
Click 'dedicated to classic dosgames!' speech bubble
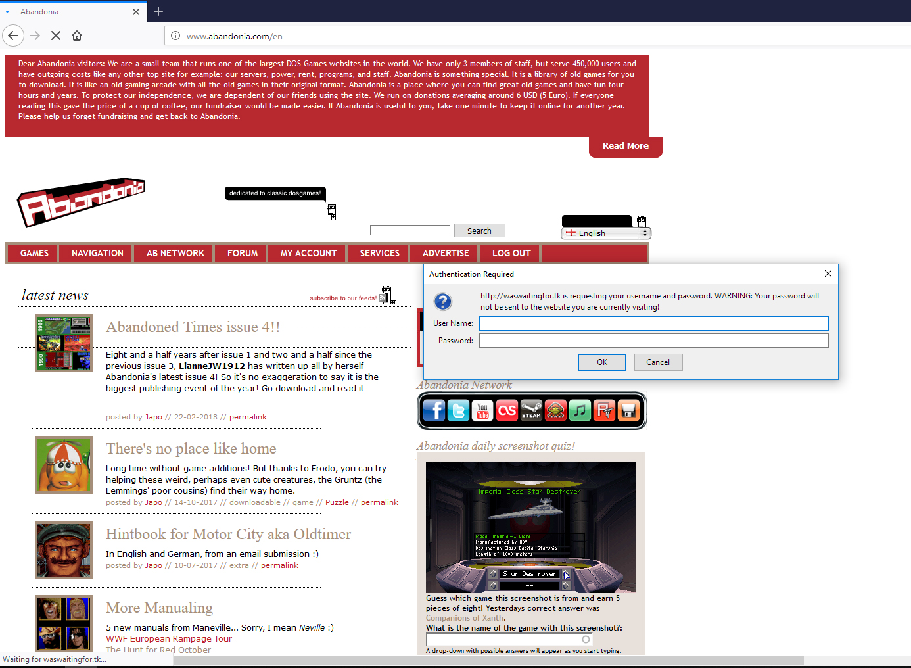(275, 193)
